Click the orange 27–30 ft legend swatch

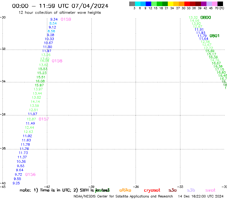click(182, 4)
